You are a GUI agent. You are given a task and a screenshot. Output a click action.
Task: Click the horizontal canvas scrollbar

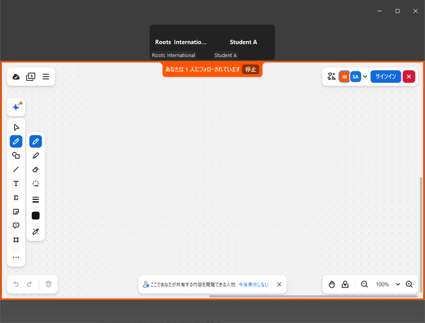(313, 296)
